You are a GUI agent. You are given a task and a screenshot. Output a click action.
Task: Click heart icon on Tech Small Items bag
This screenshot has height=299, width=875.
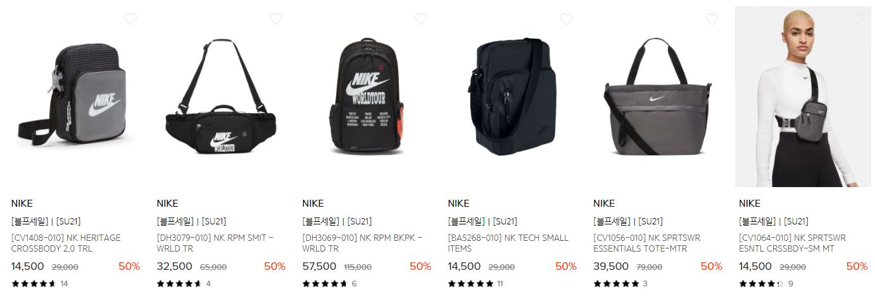tap(567, 19)
